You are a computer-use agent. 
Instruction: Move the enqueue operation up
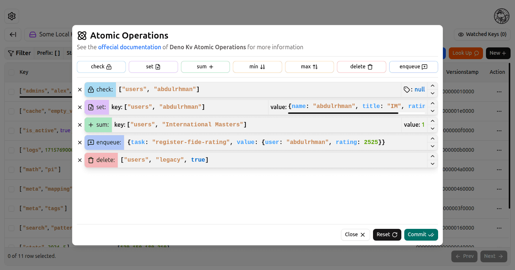point(433,139)
